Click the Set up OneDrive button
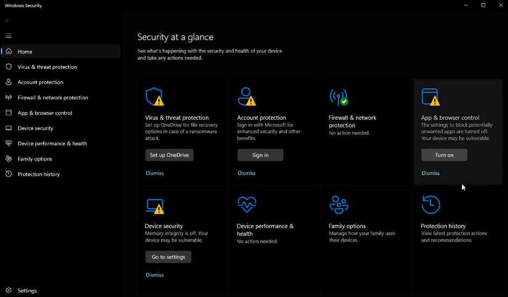This screenshot has height=297, width=508. [170, 155]
